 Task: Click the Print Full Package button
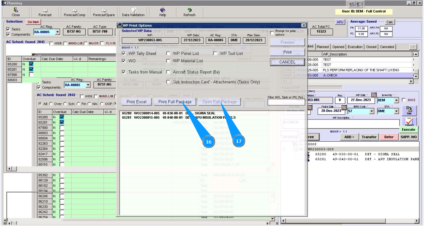click(x=175, y=102)
